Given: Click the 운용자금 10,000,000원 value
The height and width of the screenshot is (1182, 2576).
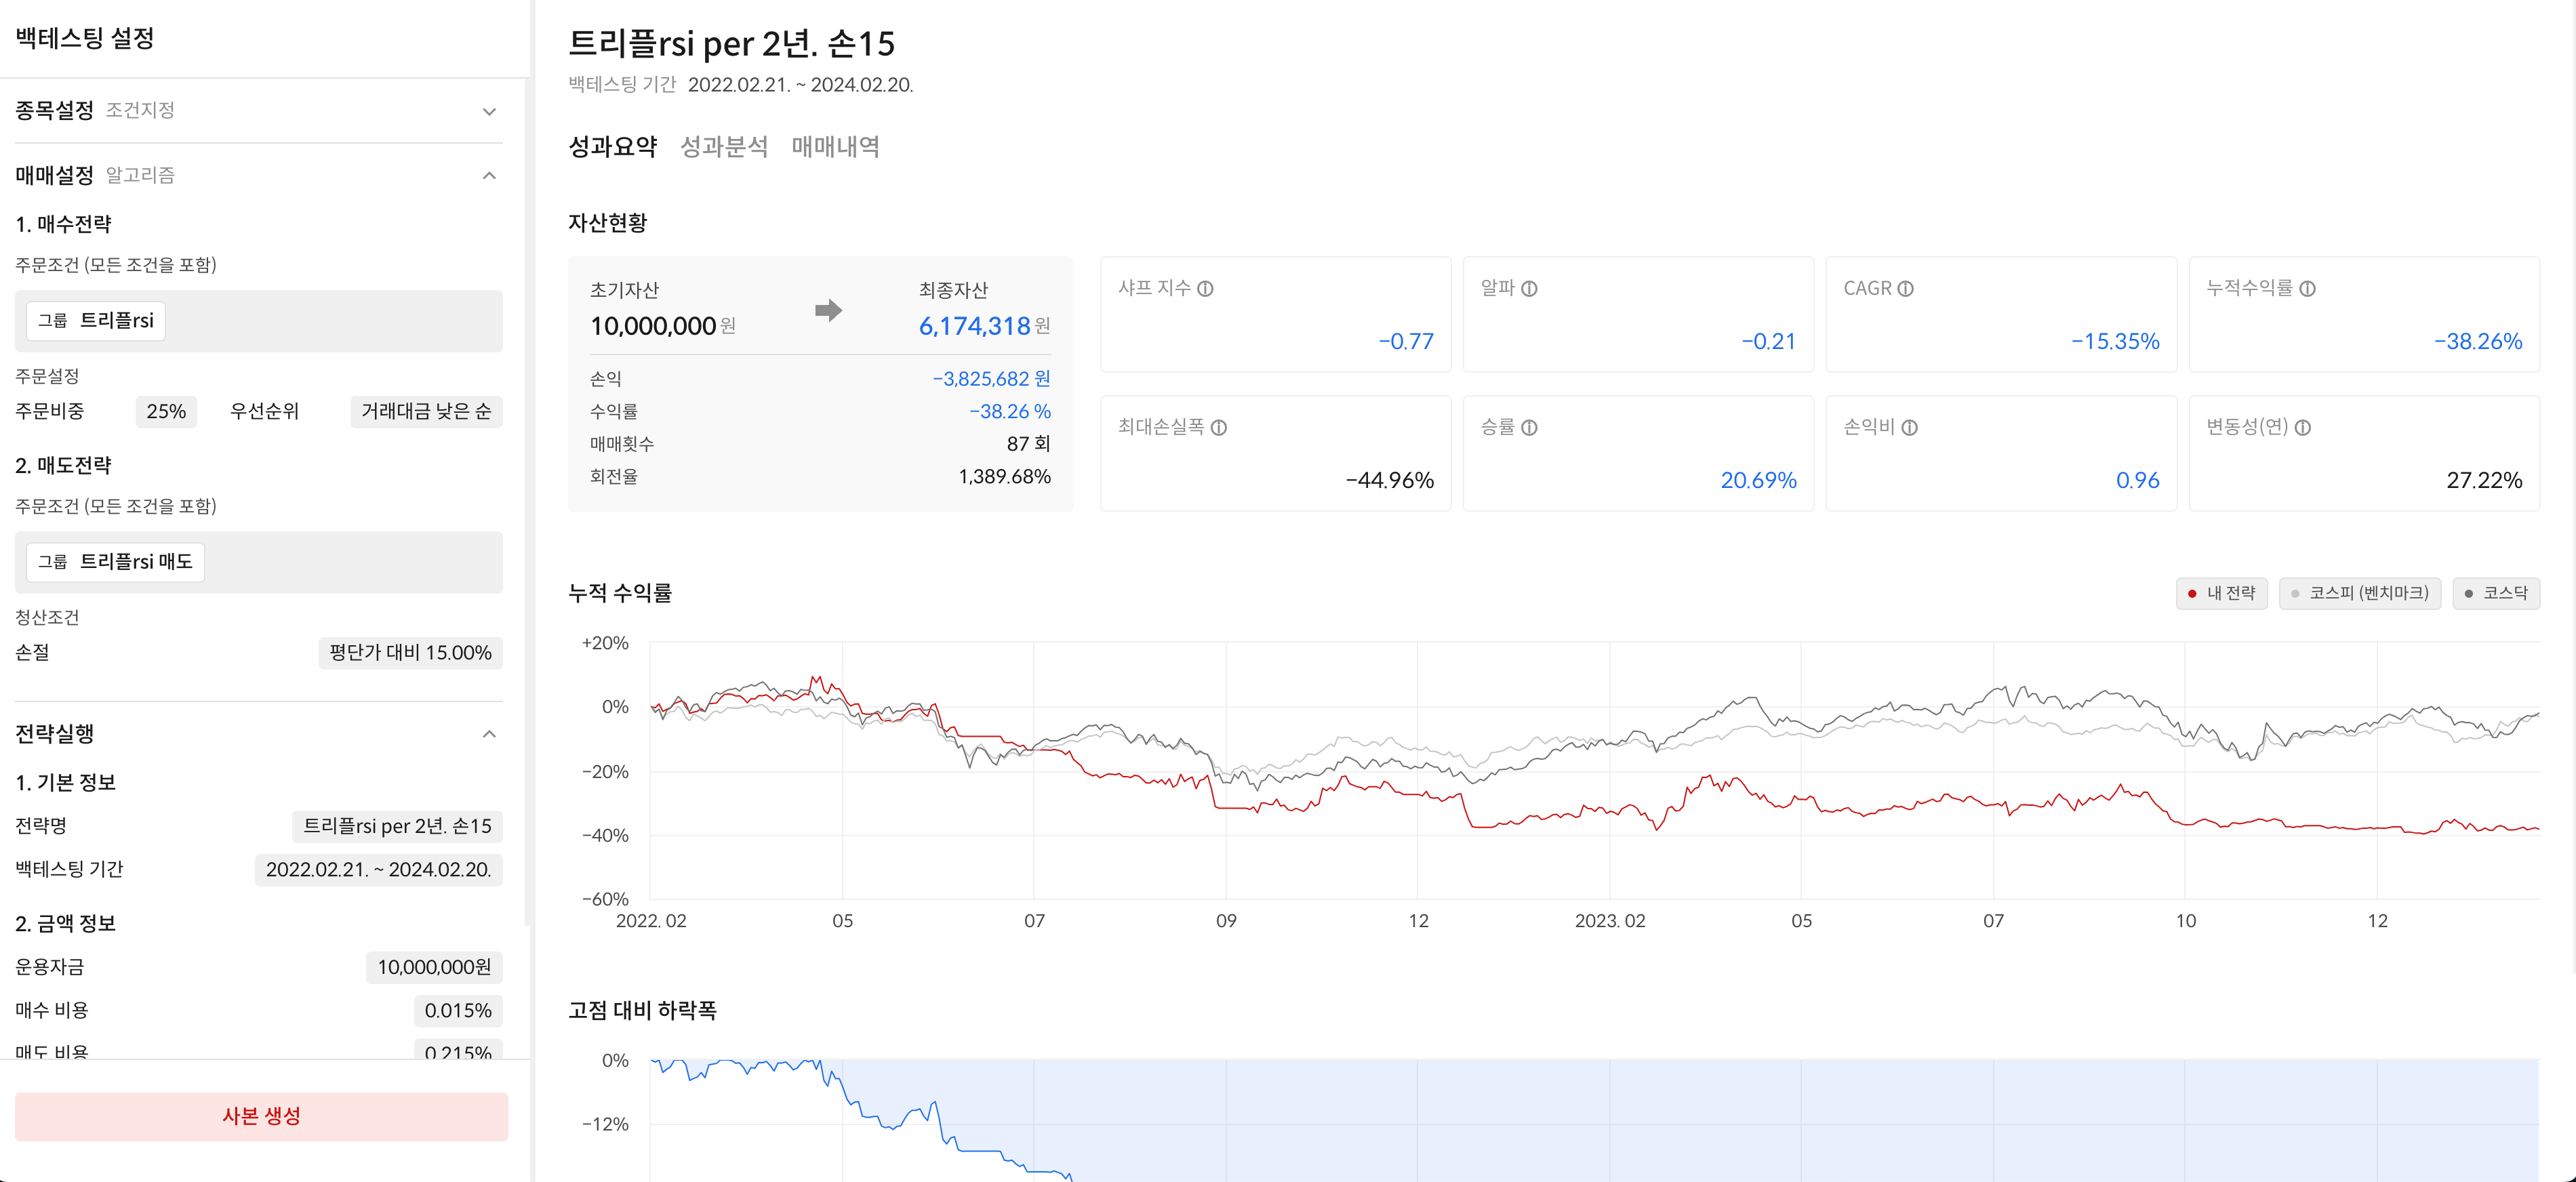Looking at the screenshot, I should coord(434,967).
